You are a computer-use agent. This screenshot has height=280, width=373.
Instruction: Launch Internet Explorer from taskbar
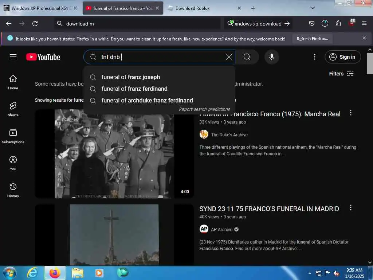[x=32, y=273]
